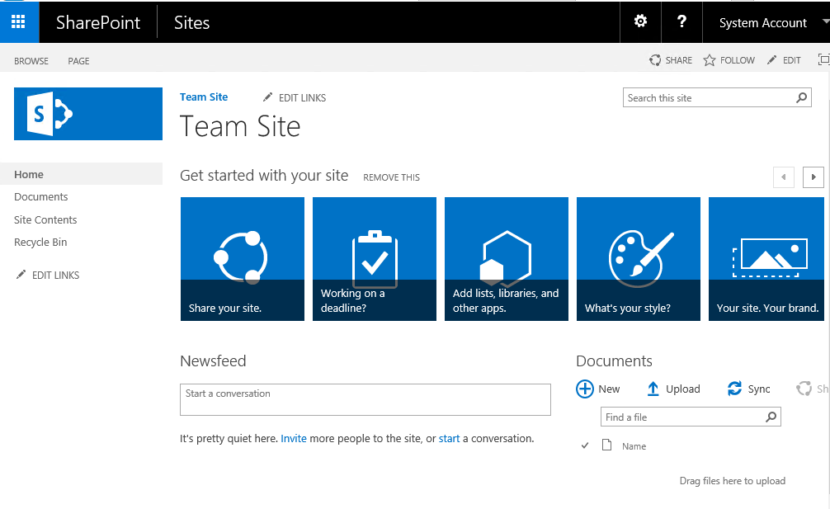Image resolution: width=830 pixels, height=509 pixels.
Task: Open the 'What's your style?' tile
Action: coord(639,259)
